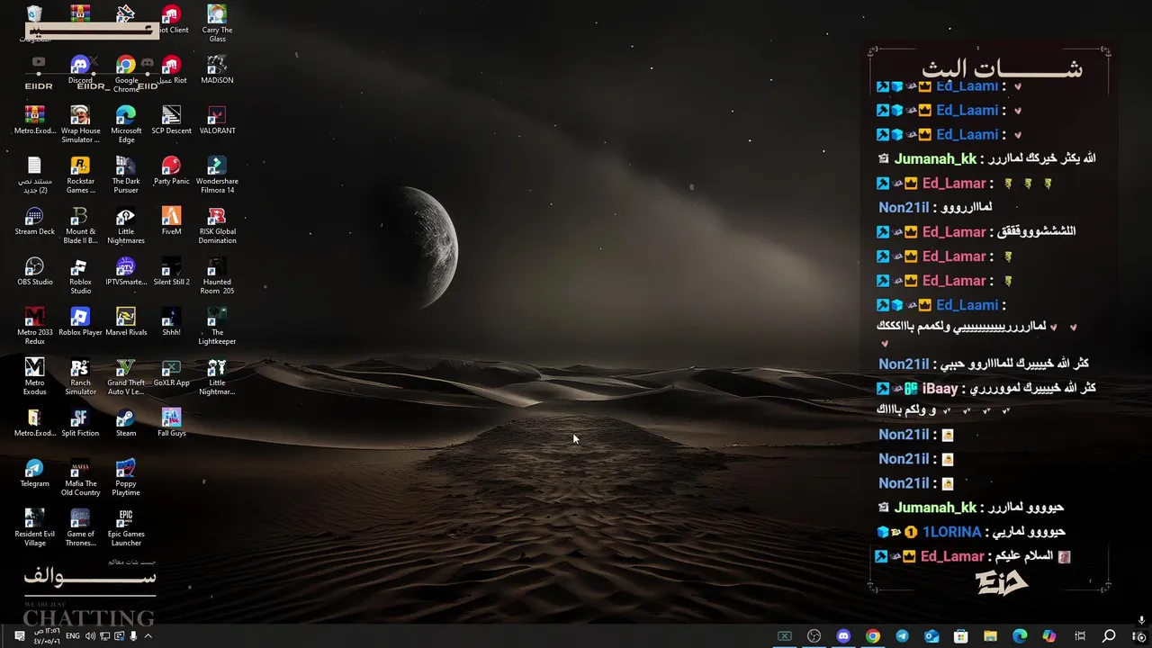
Task: Open Chrome from the taskbar
Action: tap(873, 636)
